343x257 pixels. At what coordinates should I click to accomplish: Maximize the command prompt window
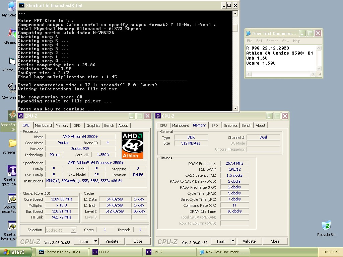(x=229, y=5)
